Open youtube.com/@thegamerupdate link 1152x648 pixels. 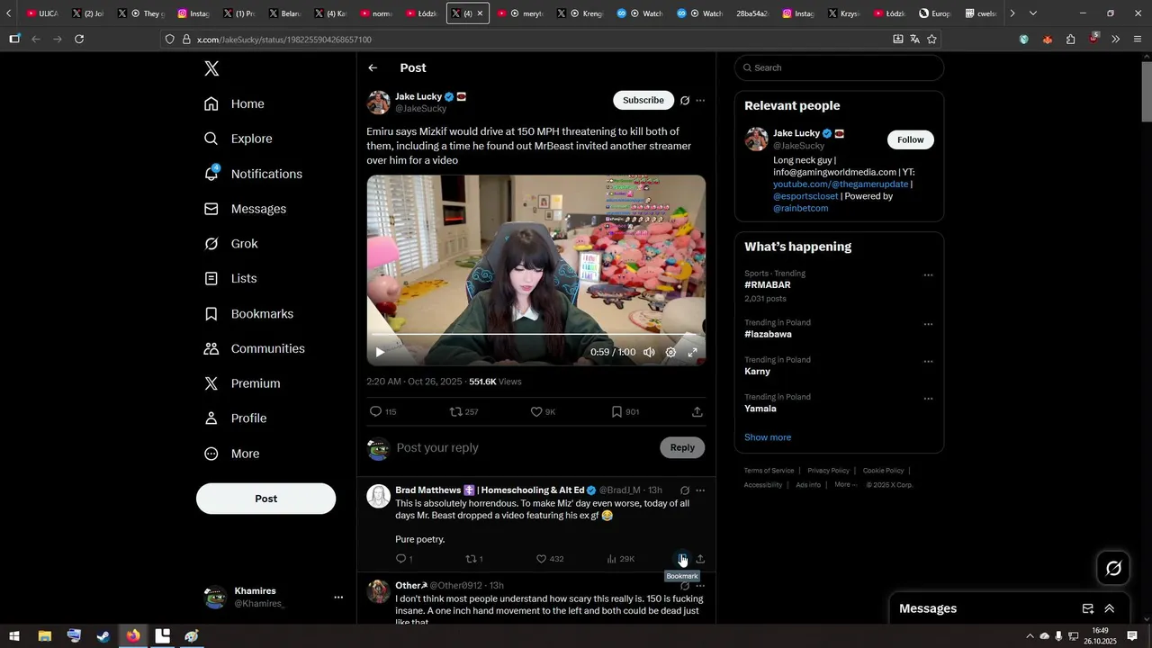(x=841, y=184)
